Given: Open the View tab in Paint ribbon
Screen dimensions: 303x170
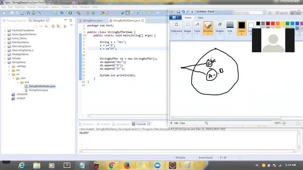Looking at the screenshot, I should (200, 18).
